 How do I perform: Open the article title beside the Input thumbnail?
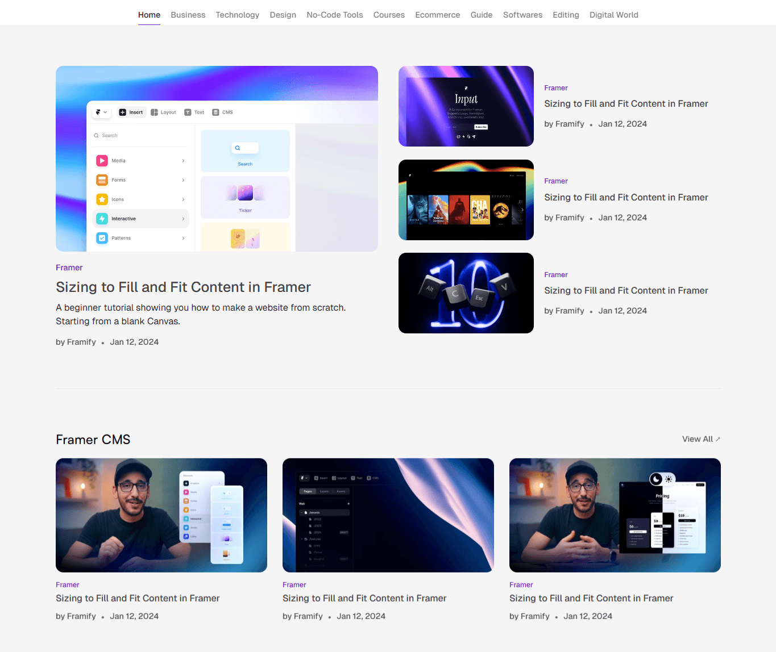pyautogui.click(x=626, y=104)
